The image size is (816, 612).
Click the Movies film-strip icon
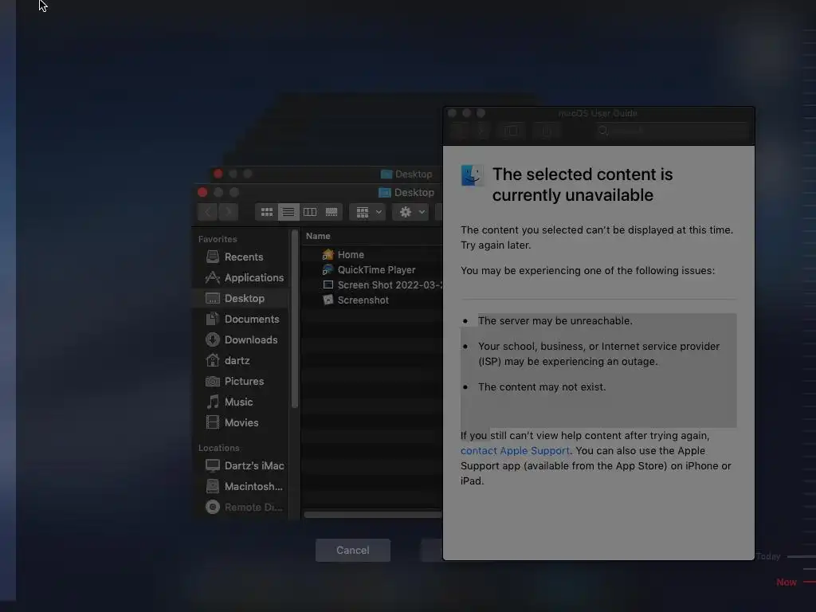(x=212, y=422)
